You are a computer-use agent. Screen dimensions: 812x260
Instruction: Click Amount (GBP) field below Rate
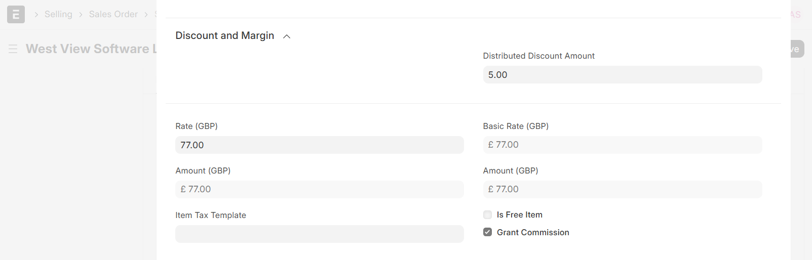click(319, 189)
